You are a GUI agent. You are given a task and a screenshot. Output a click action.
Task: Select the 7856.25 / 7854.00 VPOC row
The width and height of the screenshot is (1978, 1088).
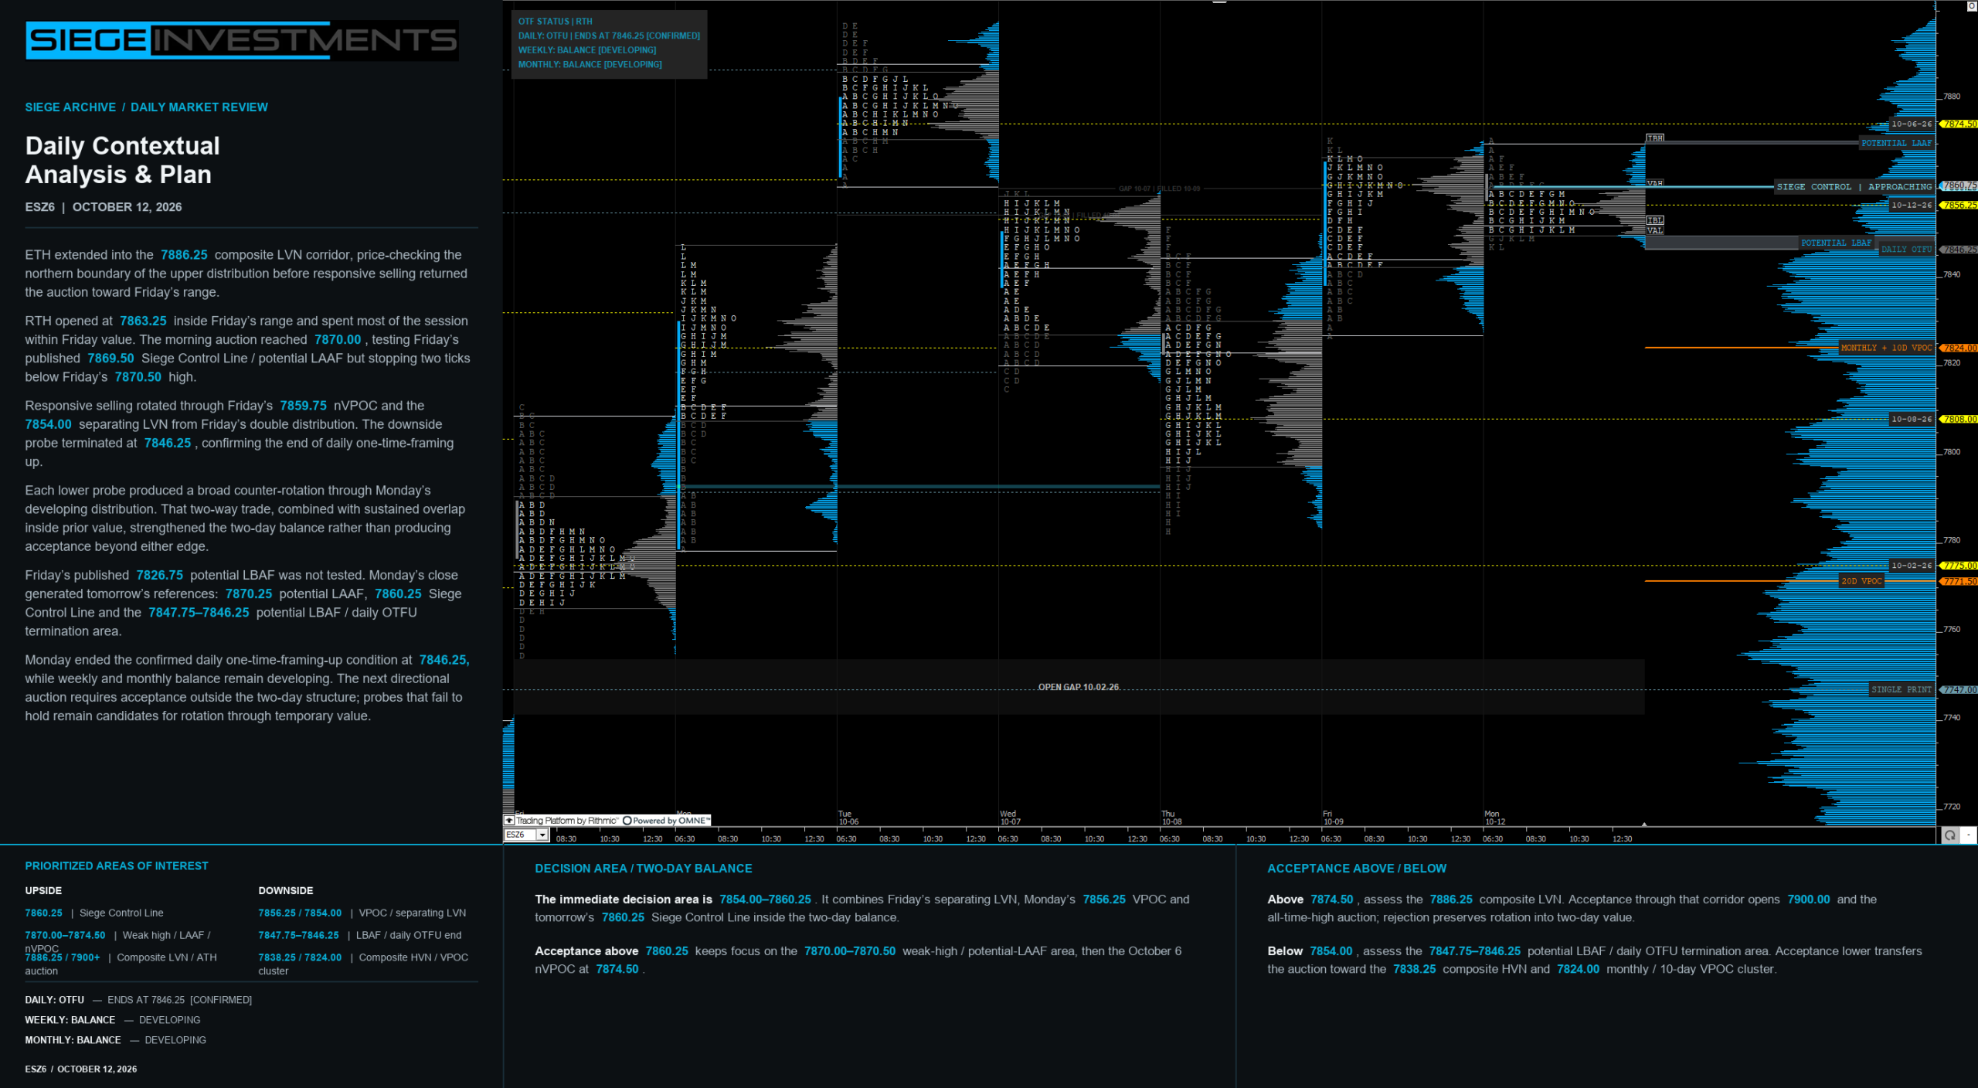pos(362,913)
